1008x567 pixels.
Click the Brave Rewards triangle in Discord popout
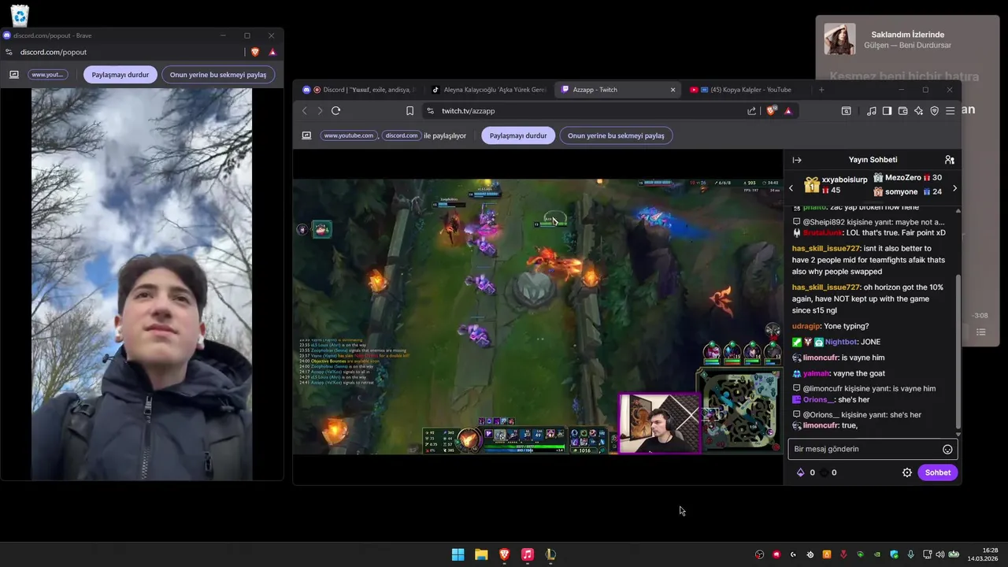(x=272, y=52)
